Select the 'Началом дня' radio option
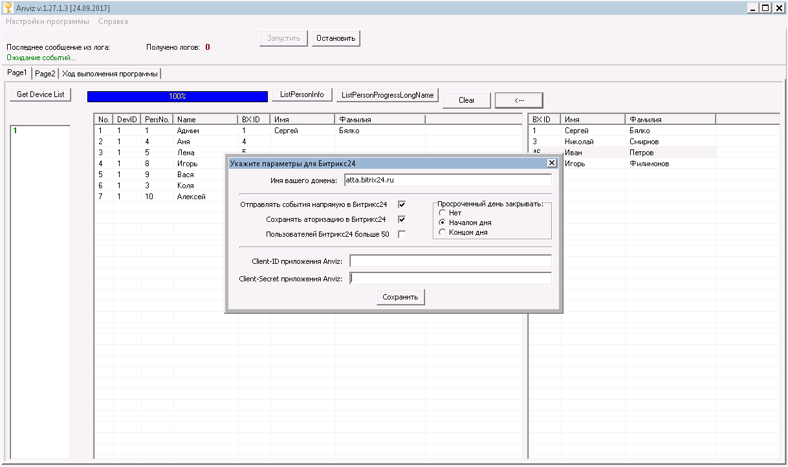The image size is (788, 467). pyautogui.click(x=443, y=223)
